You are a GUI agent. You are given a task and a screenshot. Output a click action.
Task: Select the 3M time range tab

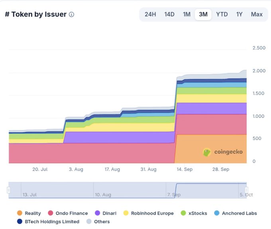(x=203, y=14)
